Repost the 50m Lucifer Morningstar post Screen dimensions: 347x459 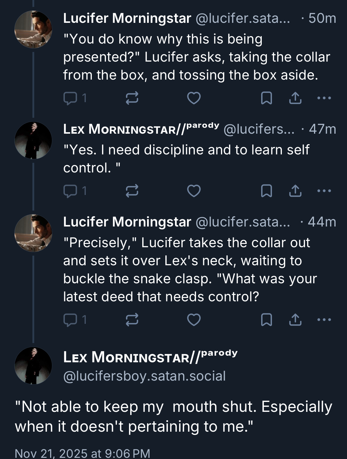click(132, 98)
